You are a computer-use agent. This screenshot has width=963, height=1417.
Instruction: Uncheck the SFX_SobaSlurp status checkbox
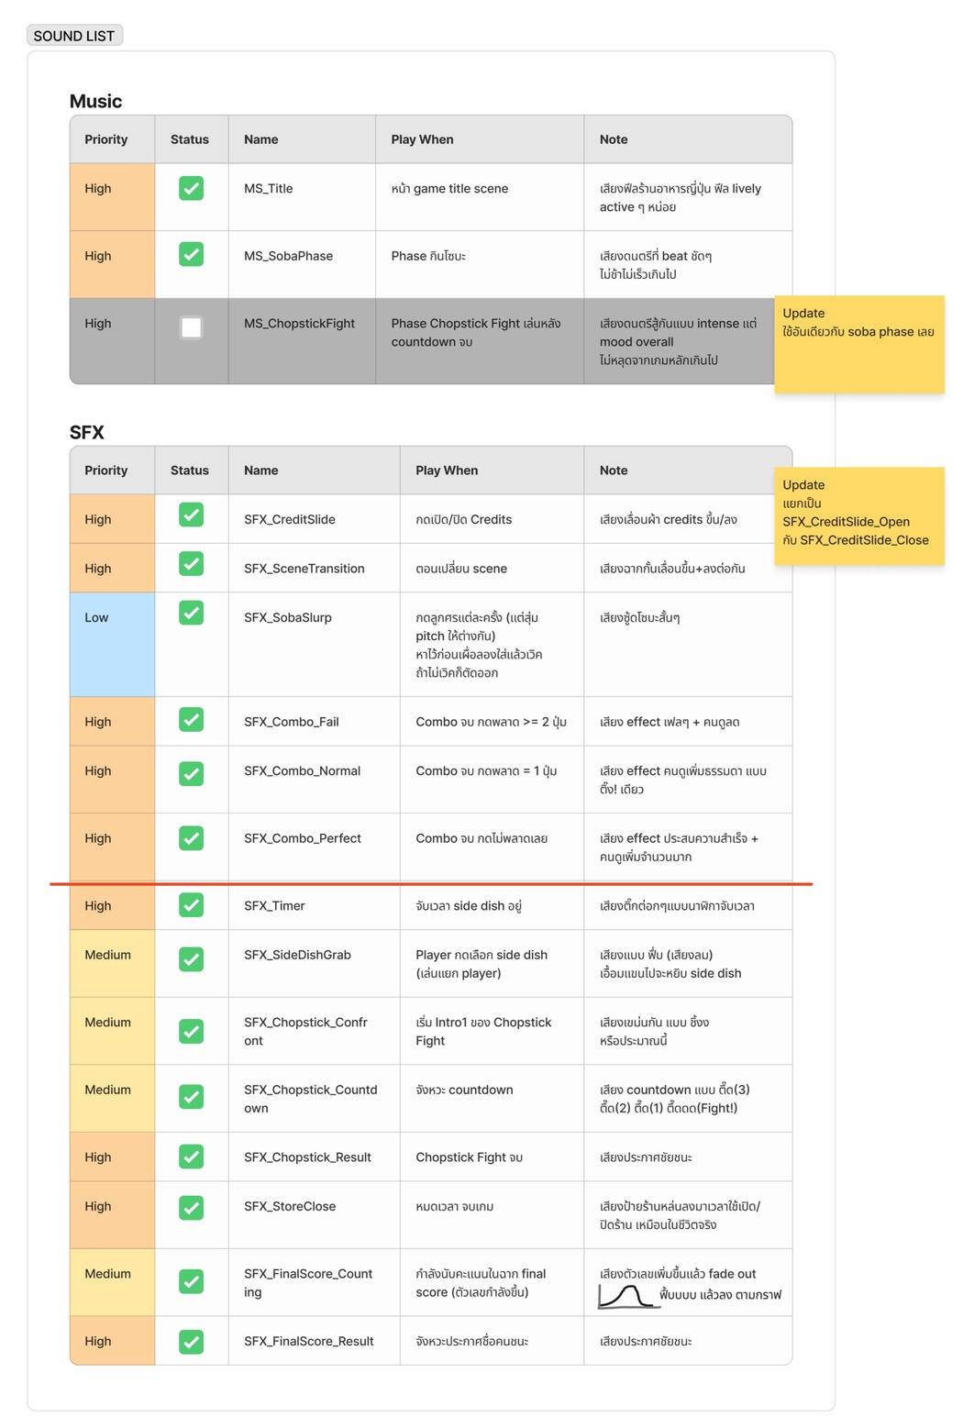(191, 613)
